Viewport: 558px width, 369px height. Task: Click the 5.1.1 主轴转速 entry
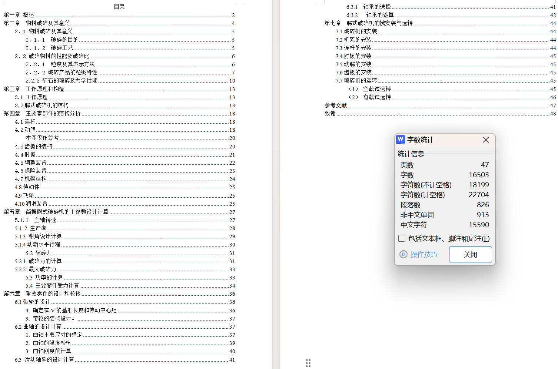pos(125,220)
